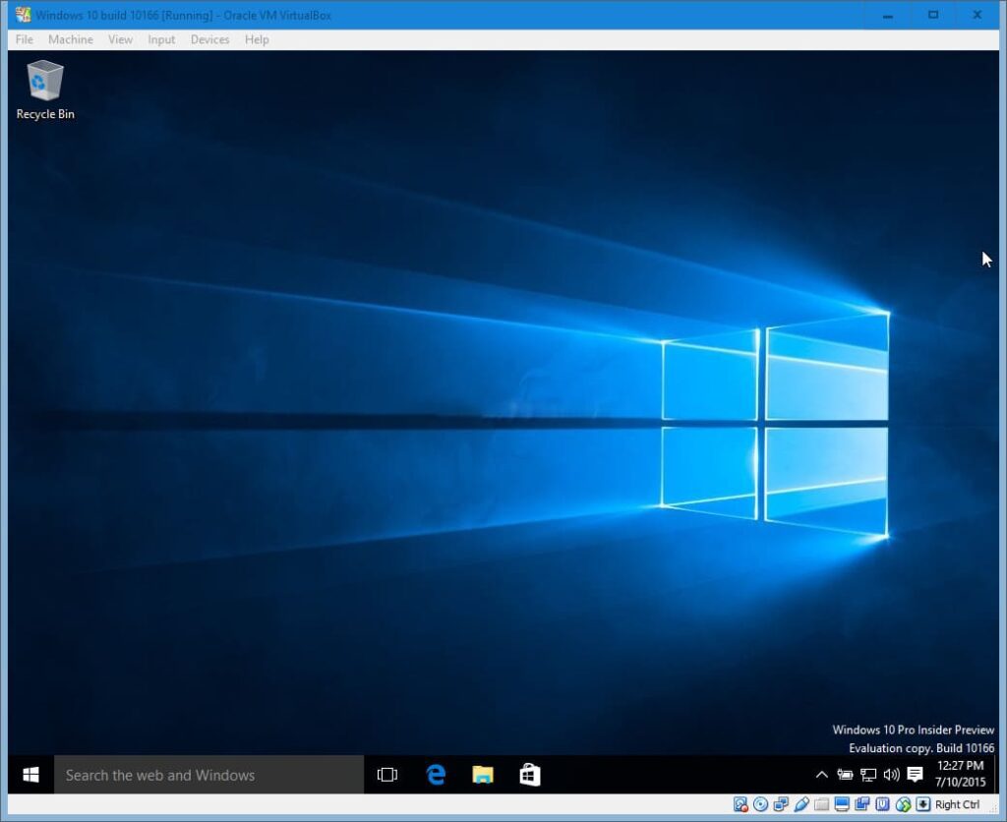Click the Search the web and Windows box
Image resolution: width=1007 pixels, height=822 pixels.
pyautogui.click(x=208, y=775)
